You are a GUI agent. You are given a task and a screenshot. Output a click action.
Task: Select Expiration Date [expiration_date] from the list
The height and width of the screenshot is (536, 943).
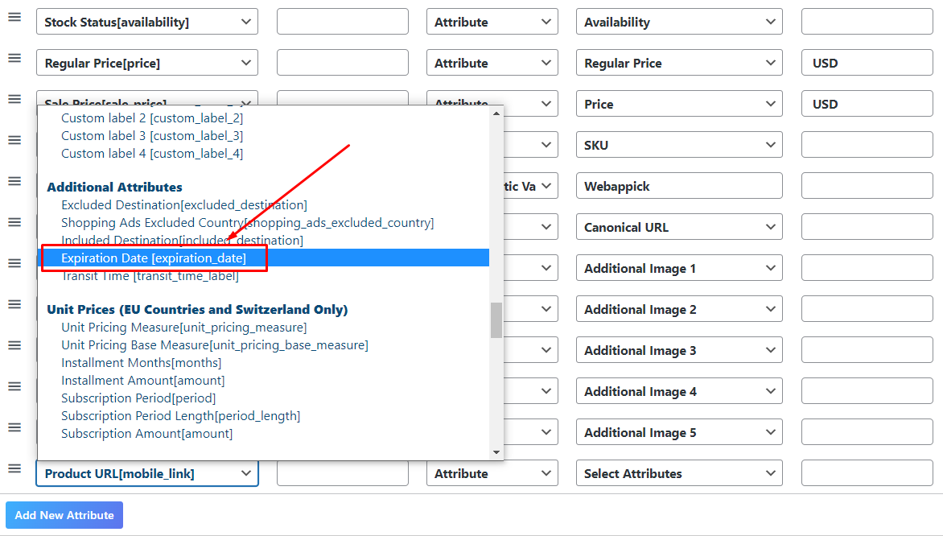pos(153,258)
